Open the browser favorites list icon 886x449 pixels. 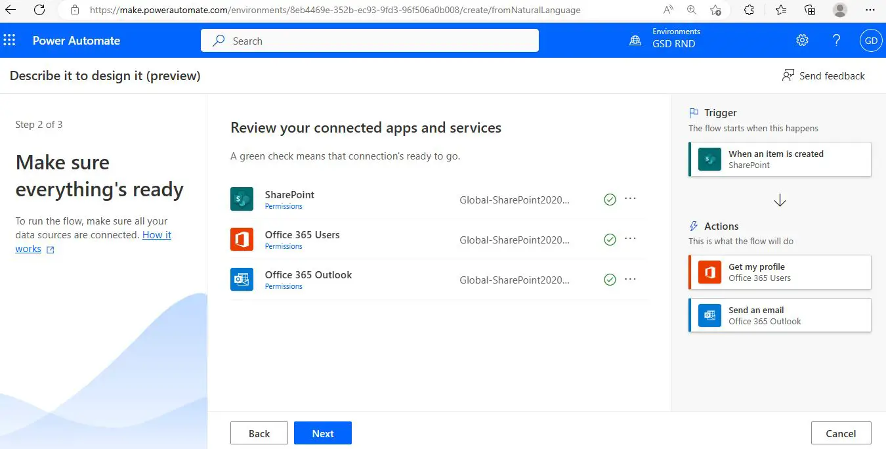pyautogui.click(x=780, y=10)
